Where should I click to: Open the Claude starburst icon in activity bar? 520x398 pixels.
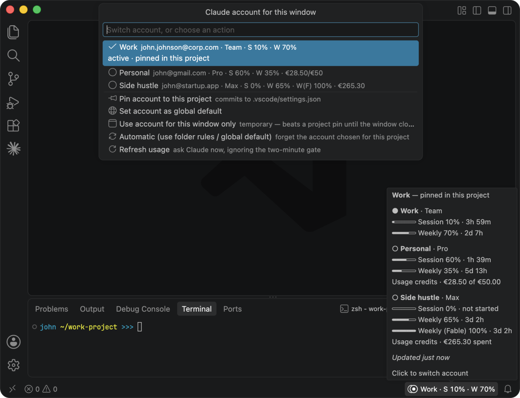pyautogui.click(x=14, y=148)
